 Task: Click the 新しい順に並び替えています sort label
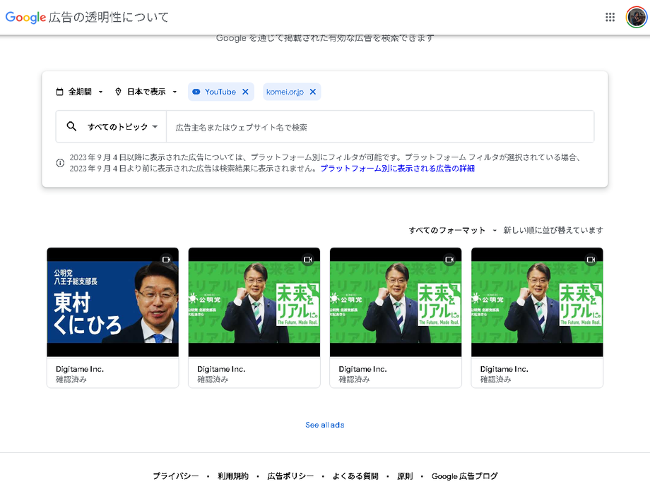click(553, 230)
